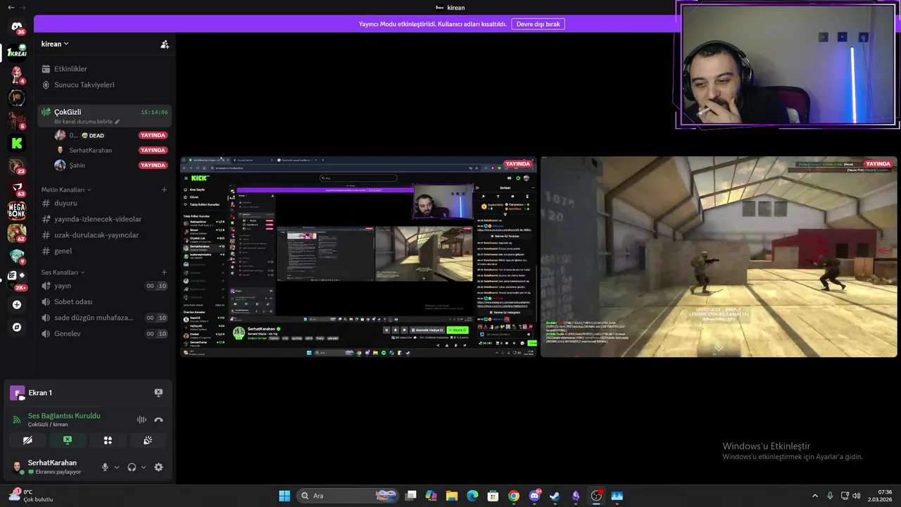The width and height of the screenshot is (901, 507).
Task: Click YAYINDA badge next to Şahin
Action: [153, 165]
